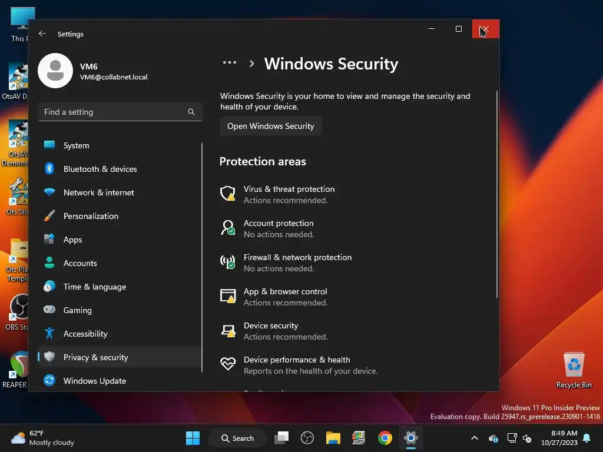Viewport: 603px width, 452px height.
Task: Click the Settings gear in the taskbar
Action: (410, 438)
